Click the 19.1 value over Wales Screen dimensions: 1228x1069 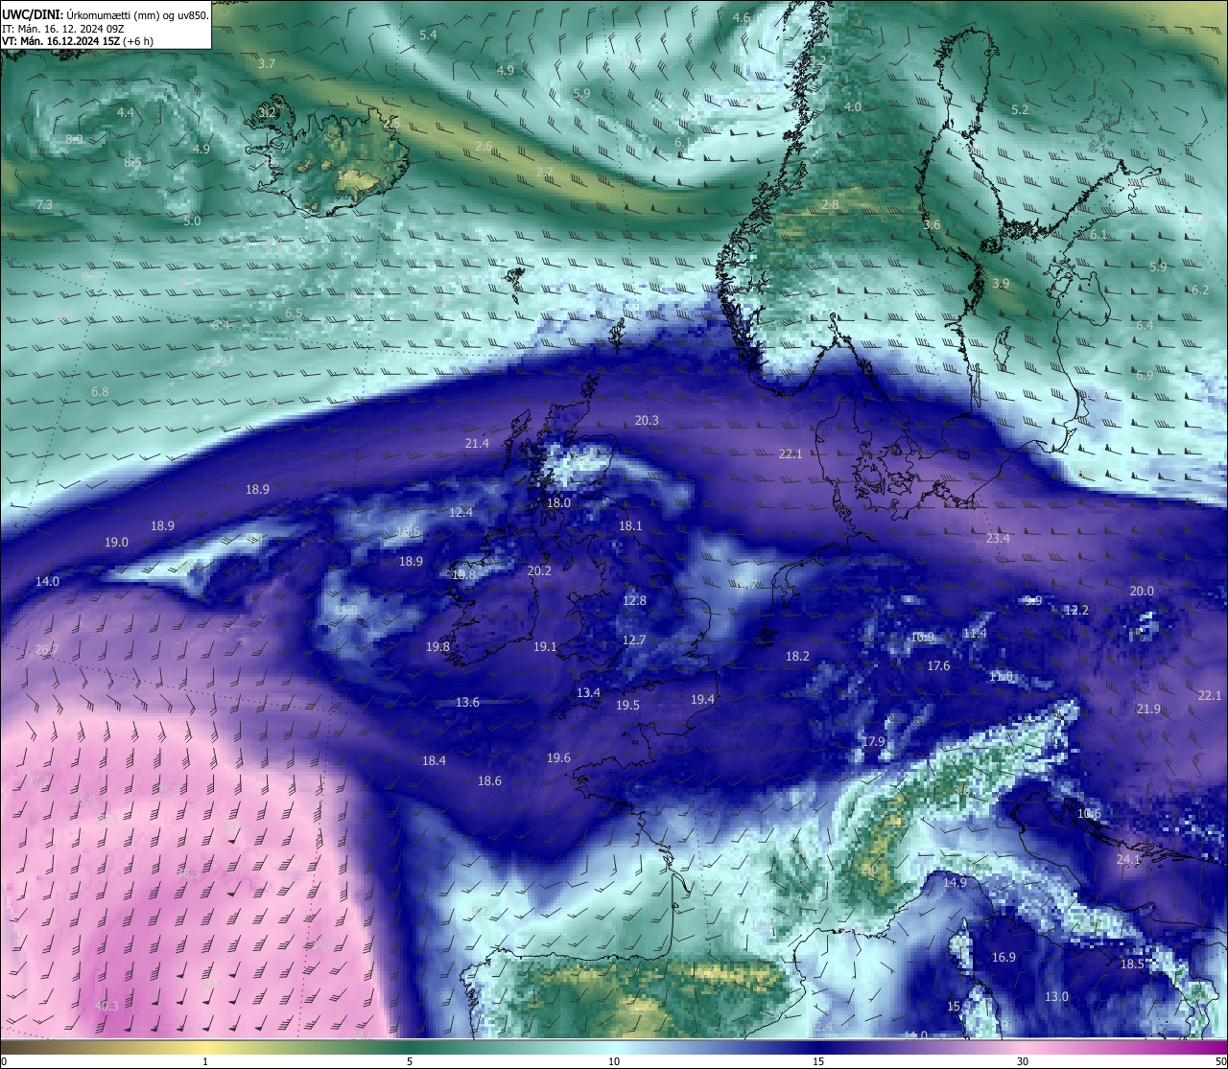click(545, 646)
